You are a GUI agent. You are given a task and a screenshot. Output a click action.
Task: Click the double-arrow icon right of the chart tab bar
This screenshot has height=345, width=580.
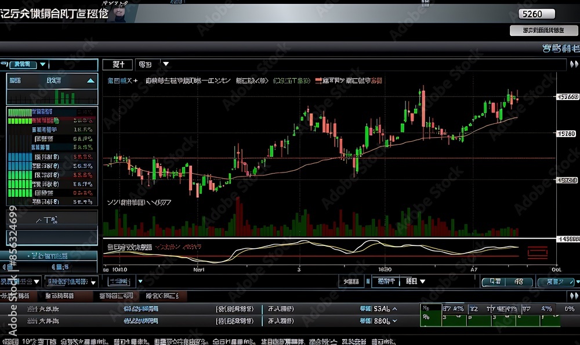pos(574,64)
